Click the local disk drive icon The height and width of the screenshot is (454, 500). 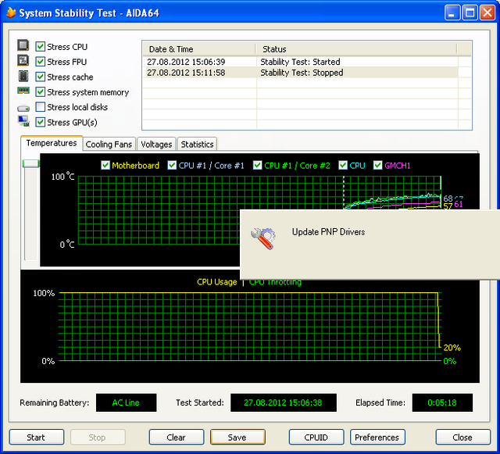click(23, 107)
